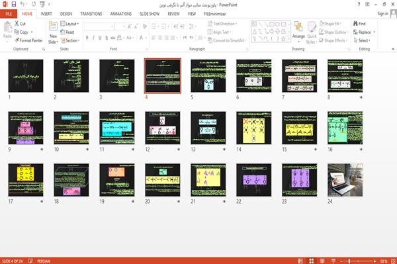Open the Shape Outline dropdown
397x264 pixels.
point(334,32)
